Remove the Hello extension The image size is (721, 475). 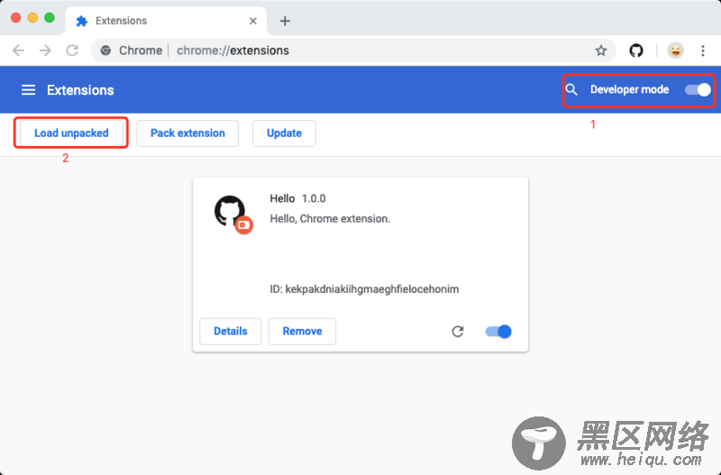click(302, 331)
